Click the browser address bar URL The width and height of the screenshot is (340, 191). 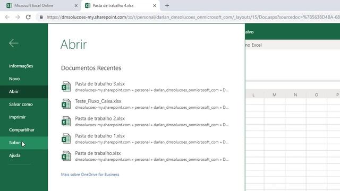click(x=193, y=17)
